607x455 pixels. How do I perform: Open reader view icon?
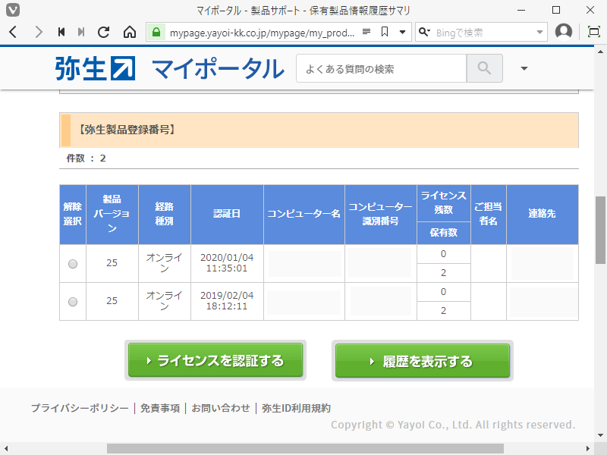[366, 32]
